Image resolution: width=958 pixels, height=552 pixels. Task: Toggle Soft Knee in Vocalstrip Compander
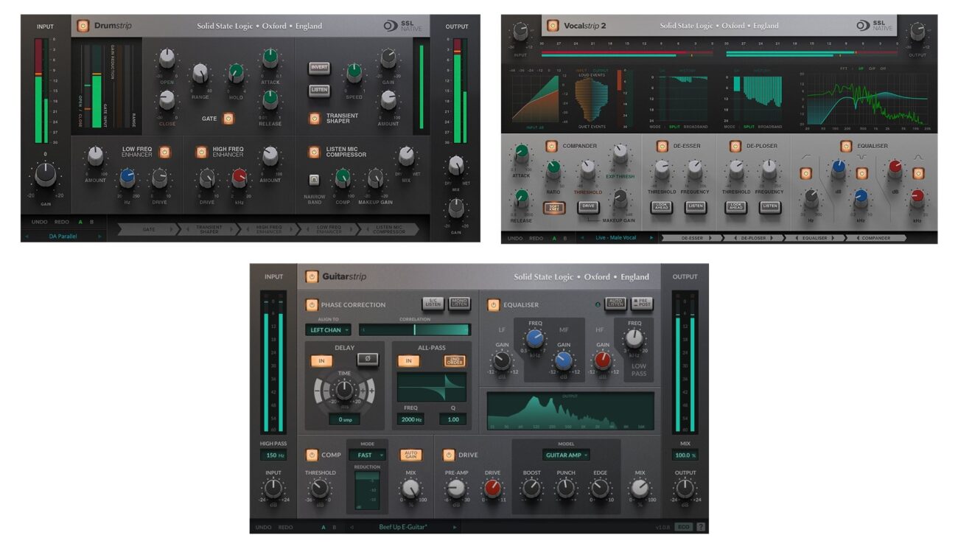click(x=555, y=208)
